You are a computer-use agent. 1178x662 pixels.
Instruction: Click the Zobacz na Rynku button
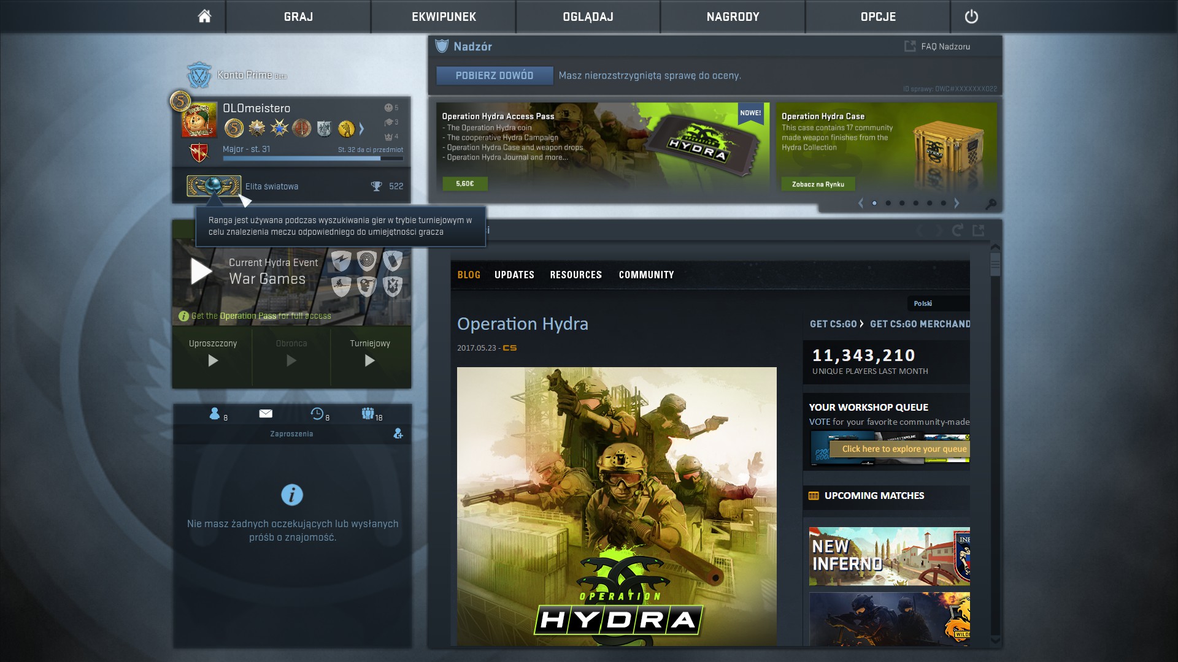click(818, 184)
